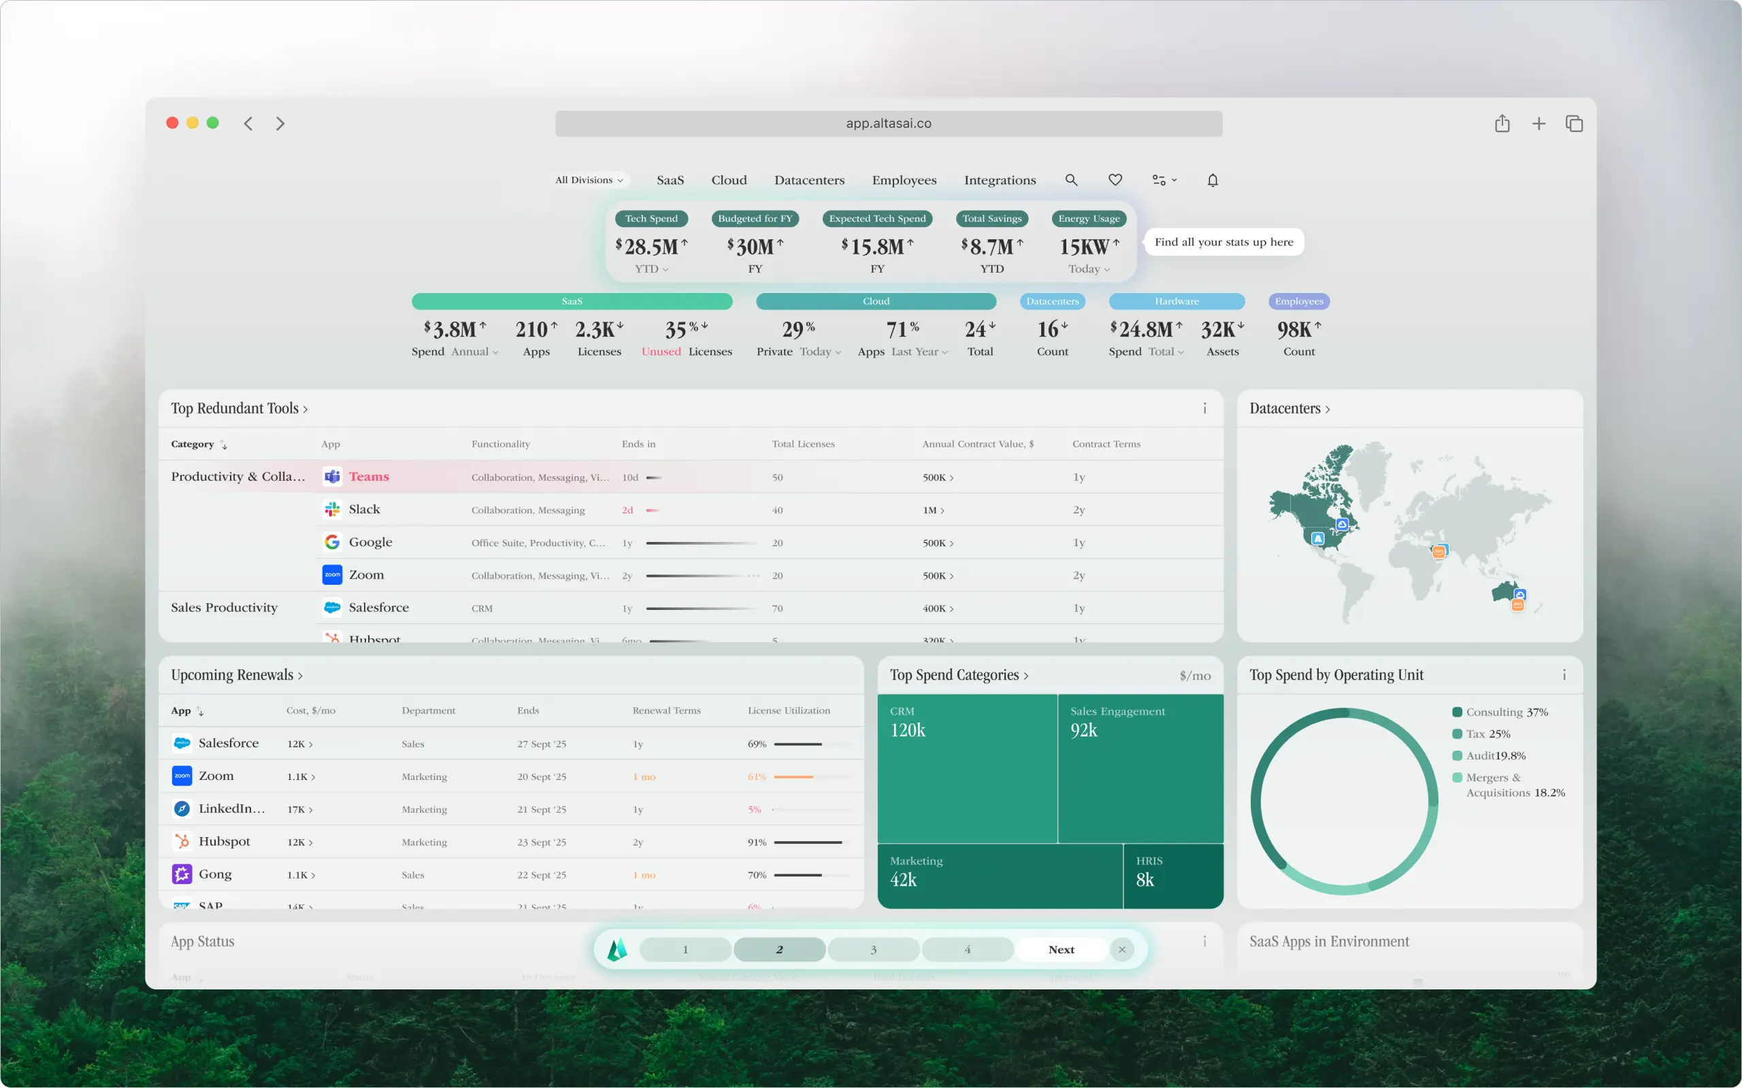Screen dimensions: 1742x1088
Task: Open notifications with the bell icon
Action: tap(1212, 180)
